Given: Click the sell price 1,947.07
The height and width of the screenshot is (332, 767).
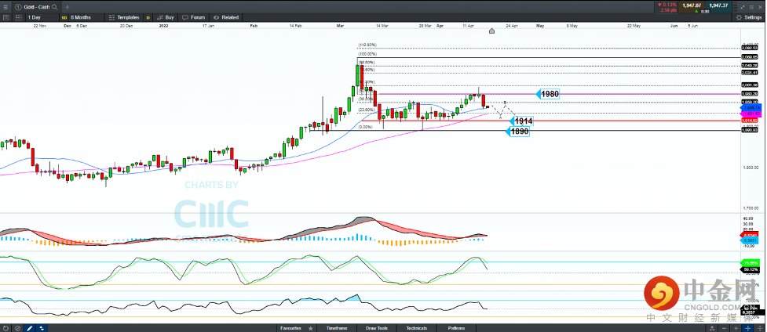Looking at the screenshot, I should 692,5.
